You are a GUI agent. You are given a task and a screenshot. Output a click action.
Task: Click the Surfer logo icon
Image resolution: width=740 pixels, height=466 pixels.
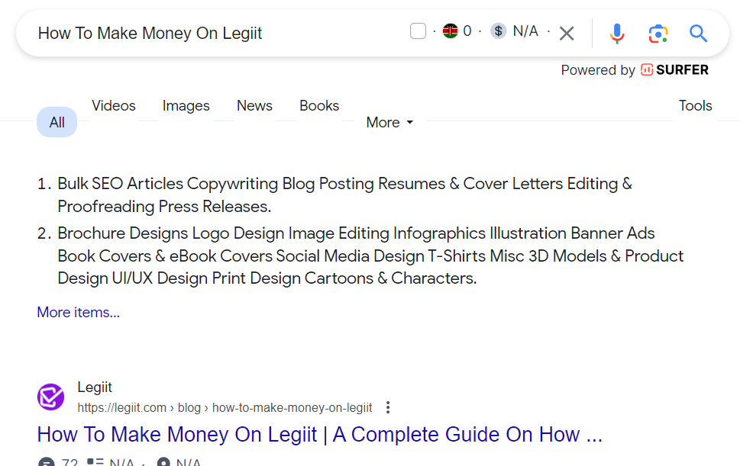pos(647,70)
